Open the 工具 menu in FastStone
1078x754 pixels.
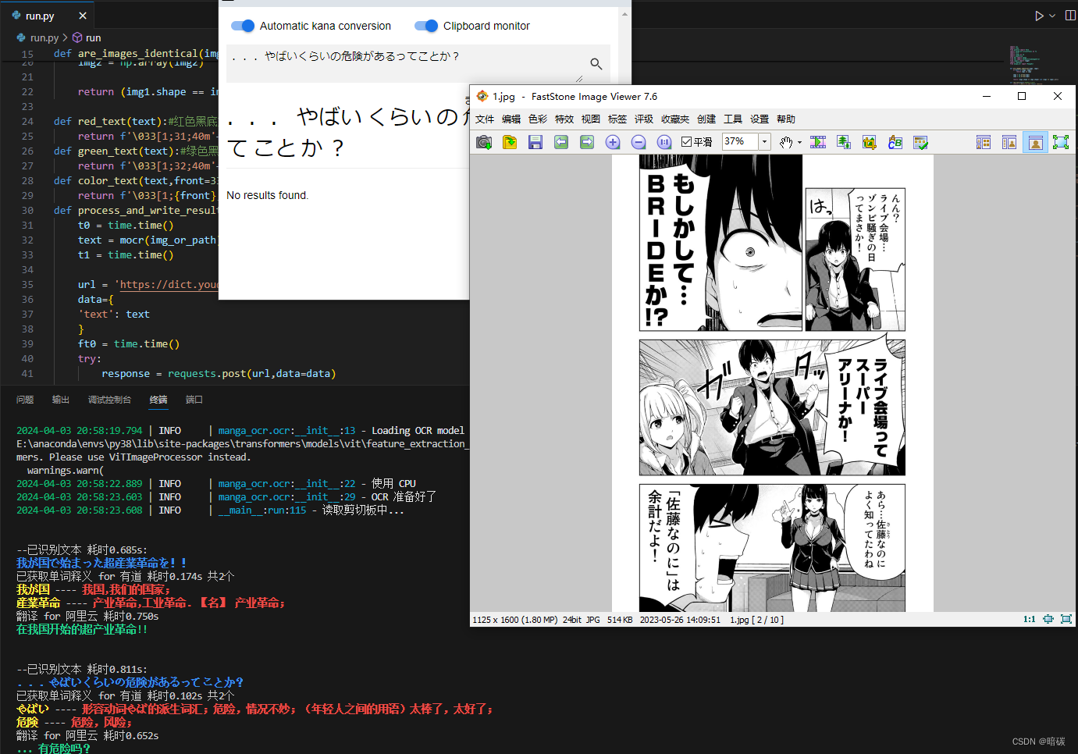tap(733, 119)
